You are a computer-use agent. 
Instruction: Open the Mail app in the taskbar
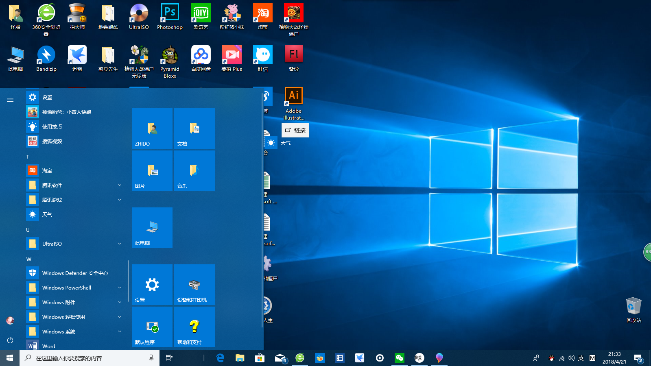click(280, 358)
